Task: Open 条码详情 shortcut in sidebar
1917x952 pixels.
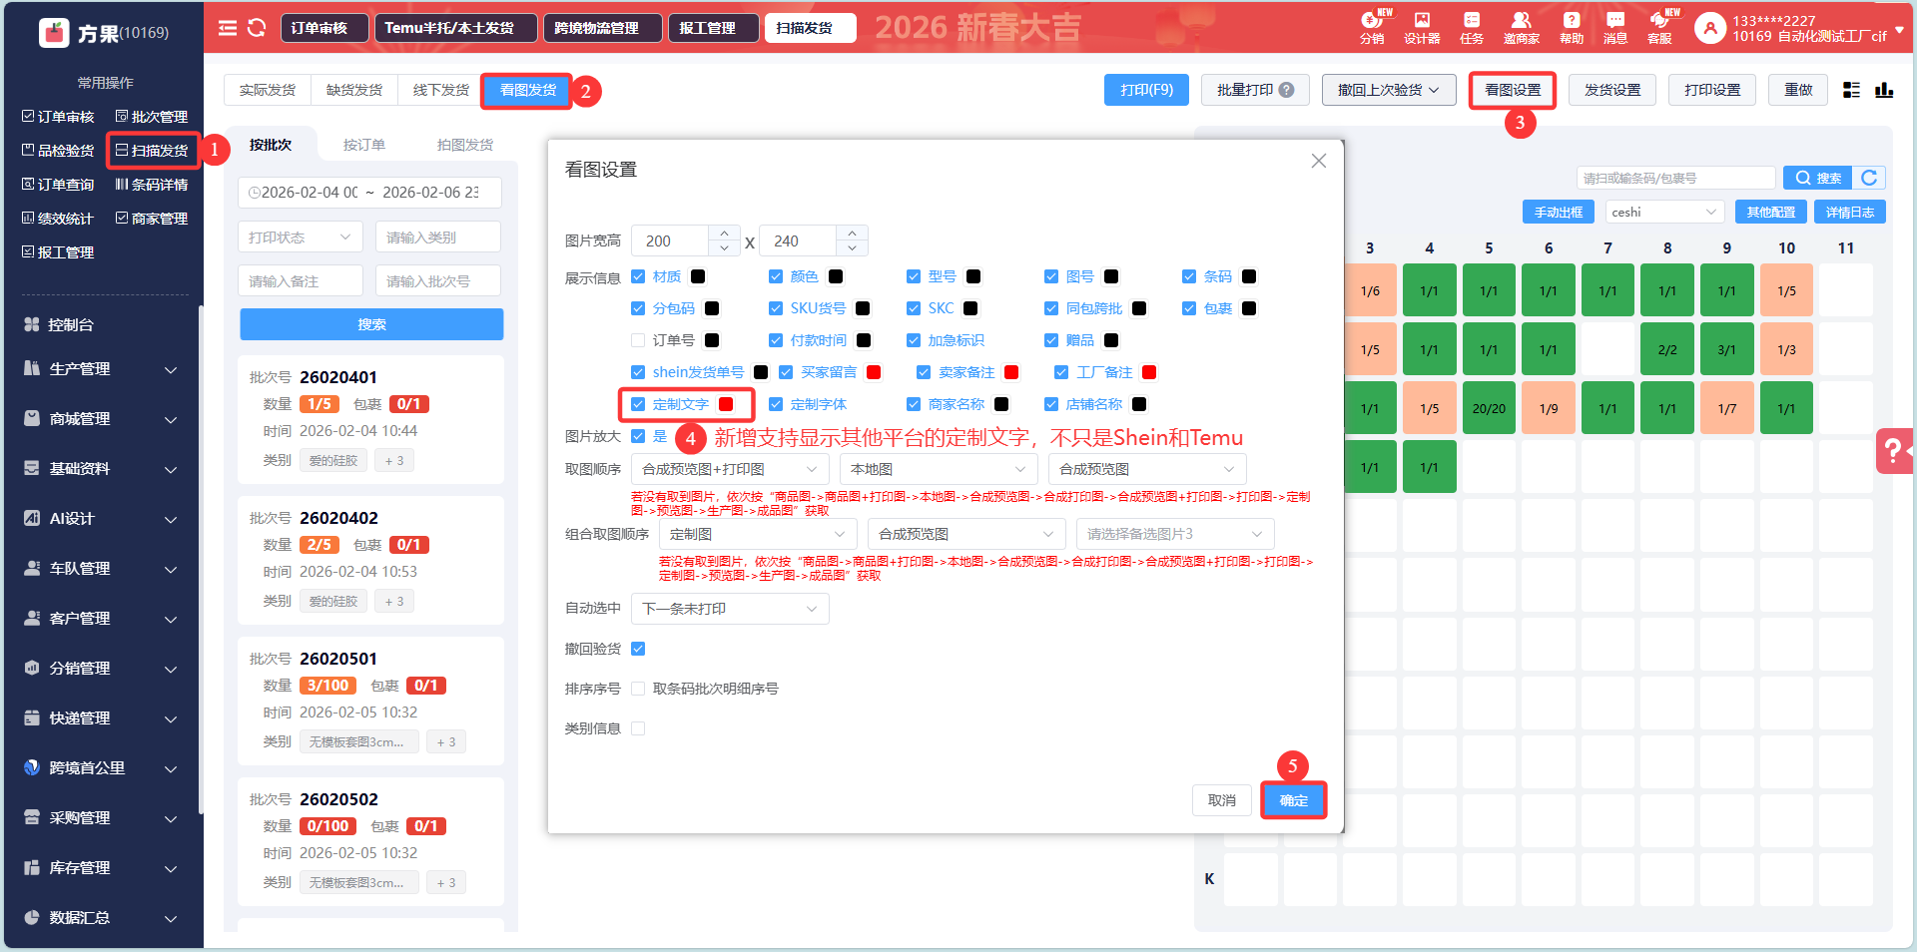Action: click(x=152, y=185)
